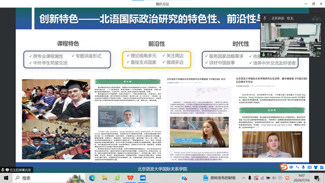Collapse the floating speaker video panel

coord(316,18)
